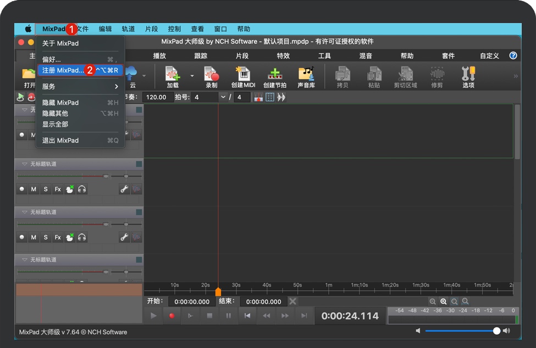The width and height of the screenshot is (536, 348).
Task: Open the Apple menu
Action: [x=28, y=29]
